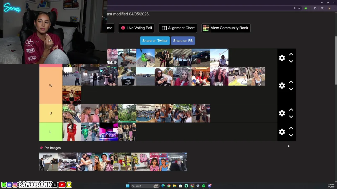Click the Snapchat logo in overlay bar
The image size is (337, 189).
pos(69,185)
